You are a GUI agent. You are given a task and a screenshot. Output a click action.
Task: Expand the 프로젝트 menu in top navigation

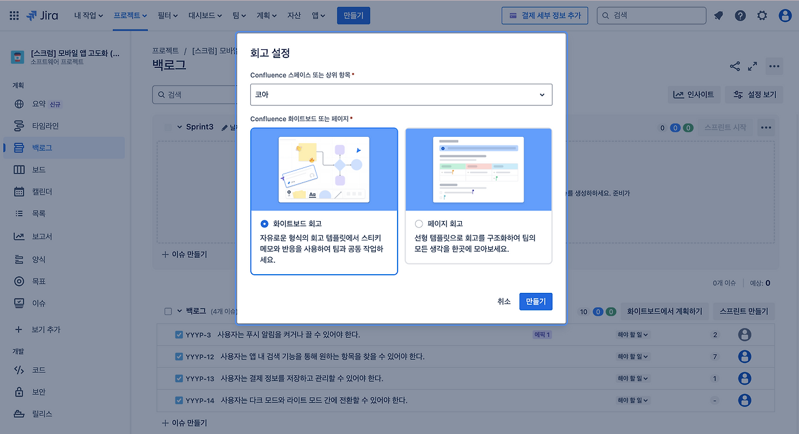[130, 15]
